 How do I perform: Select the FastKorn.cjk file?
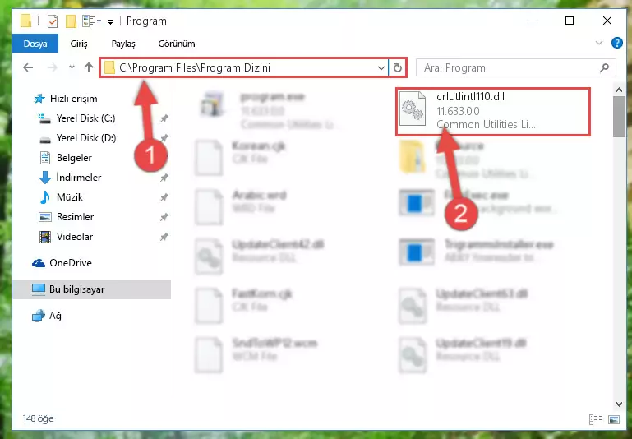[244, 306]
